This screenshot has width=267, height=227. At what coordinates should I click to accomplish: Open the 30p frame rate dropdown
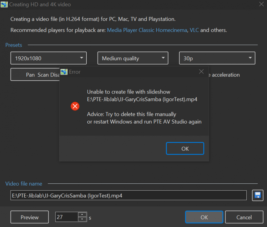click(217, 58)
